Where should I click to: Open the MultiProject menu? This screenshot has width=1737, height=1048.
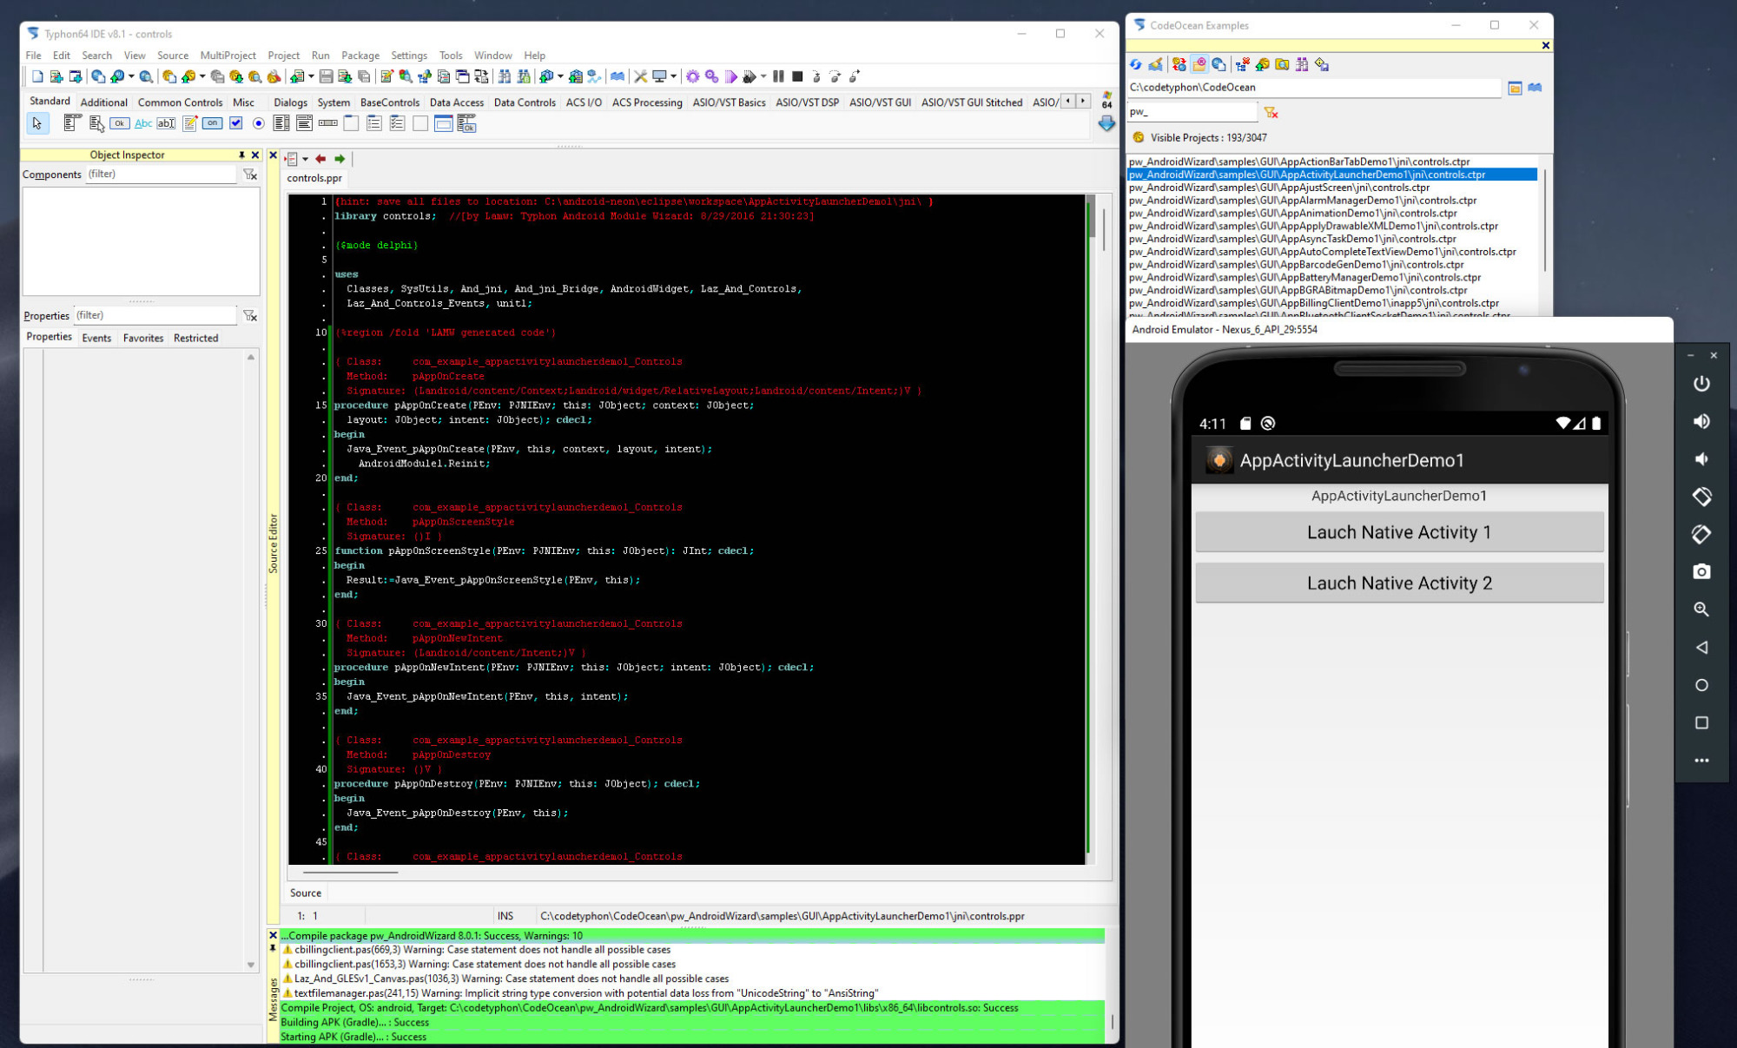tap(228, 56)
